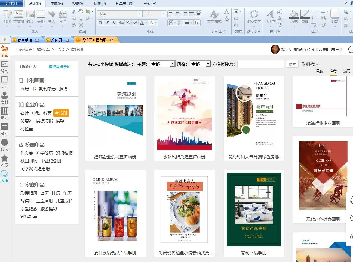353x262 pixels.
Task: Open the 背景 background panel
Action: [5, 67]
